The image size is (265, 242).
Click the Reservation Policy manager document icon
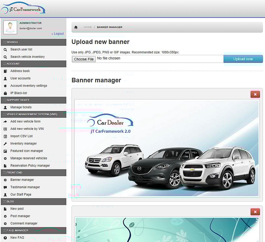point(5,166)
